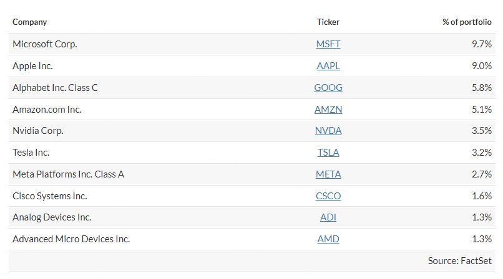
Task: Select the AMD ticker link
Action: tap(328, 239)
